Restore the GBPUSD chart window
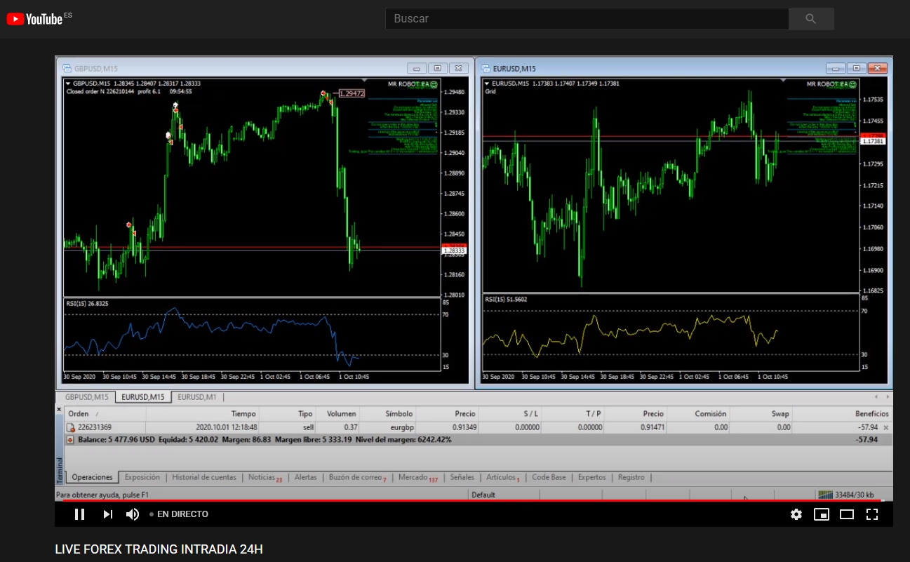This screenshot has height=562, width=910. click(x=437, y=68)
